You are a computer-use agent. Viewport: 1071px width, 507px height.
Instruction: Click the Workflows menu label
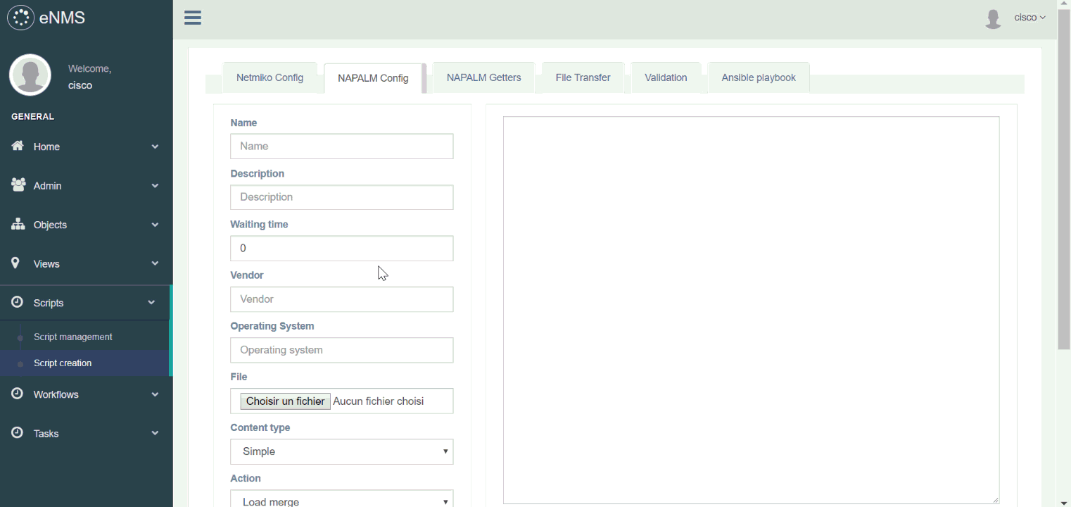56,394
